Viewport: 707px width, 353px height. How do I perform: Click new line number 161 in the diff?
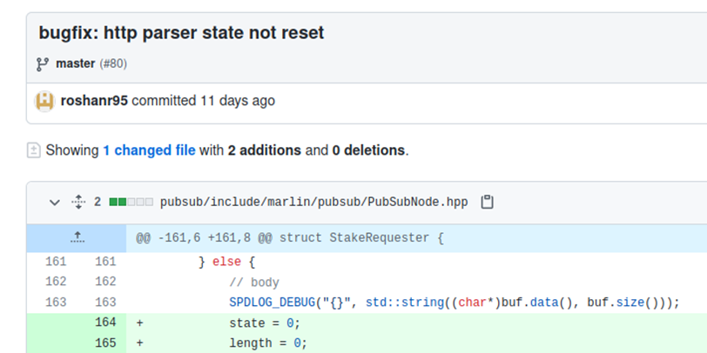pos(105,262)
